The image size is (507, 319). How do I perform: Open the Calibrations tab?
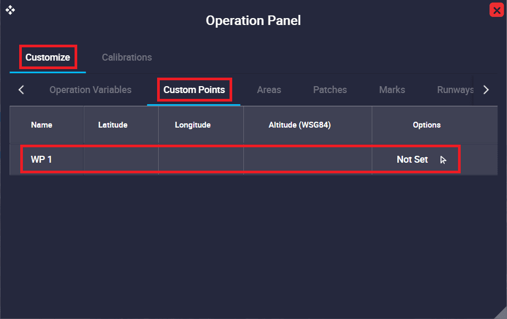click(127, 57)
